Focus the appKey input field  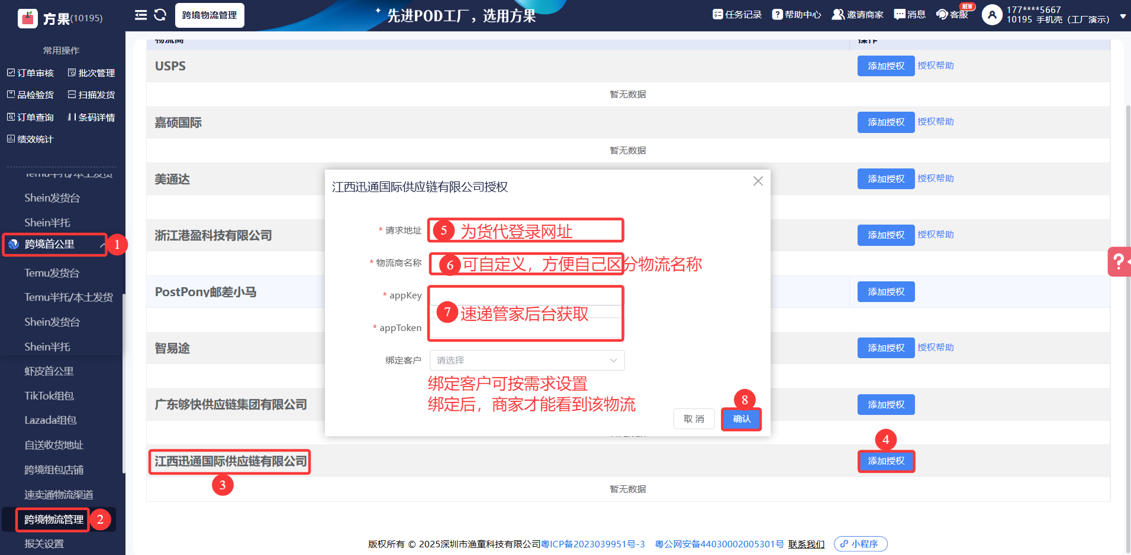[x=526, y=296]
